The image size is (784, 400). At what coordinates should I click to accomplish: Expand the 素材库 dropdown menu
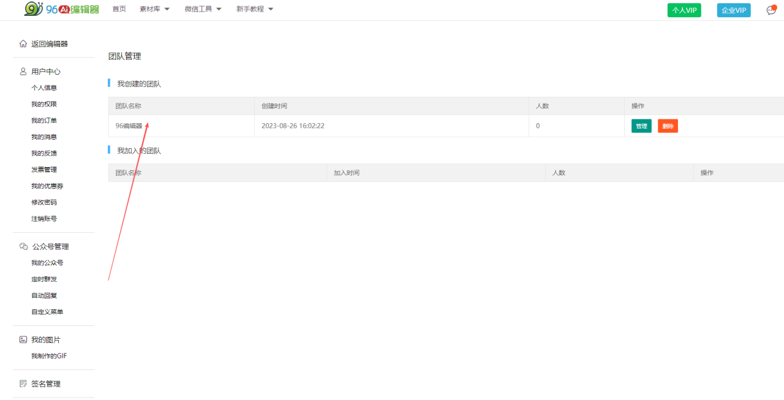tap(154, 9)
